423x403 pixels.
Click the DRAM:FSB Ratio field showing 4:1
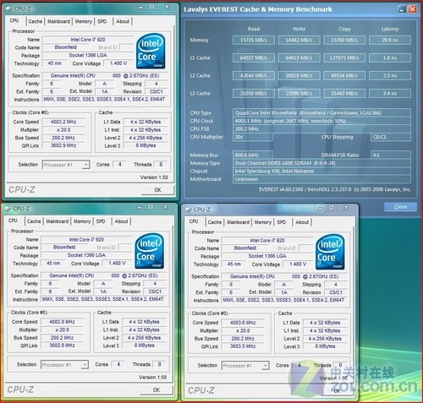pyautogui.click(x=391, y=155)
